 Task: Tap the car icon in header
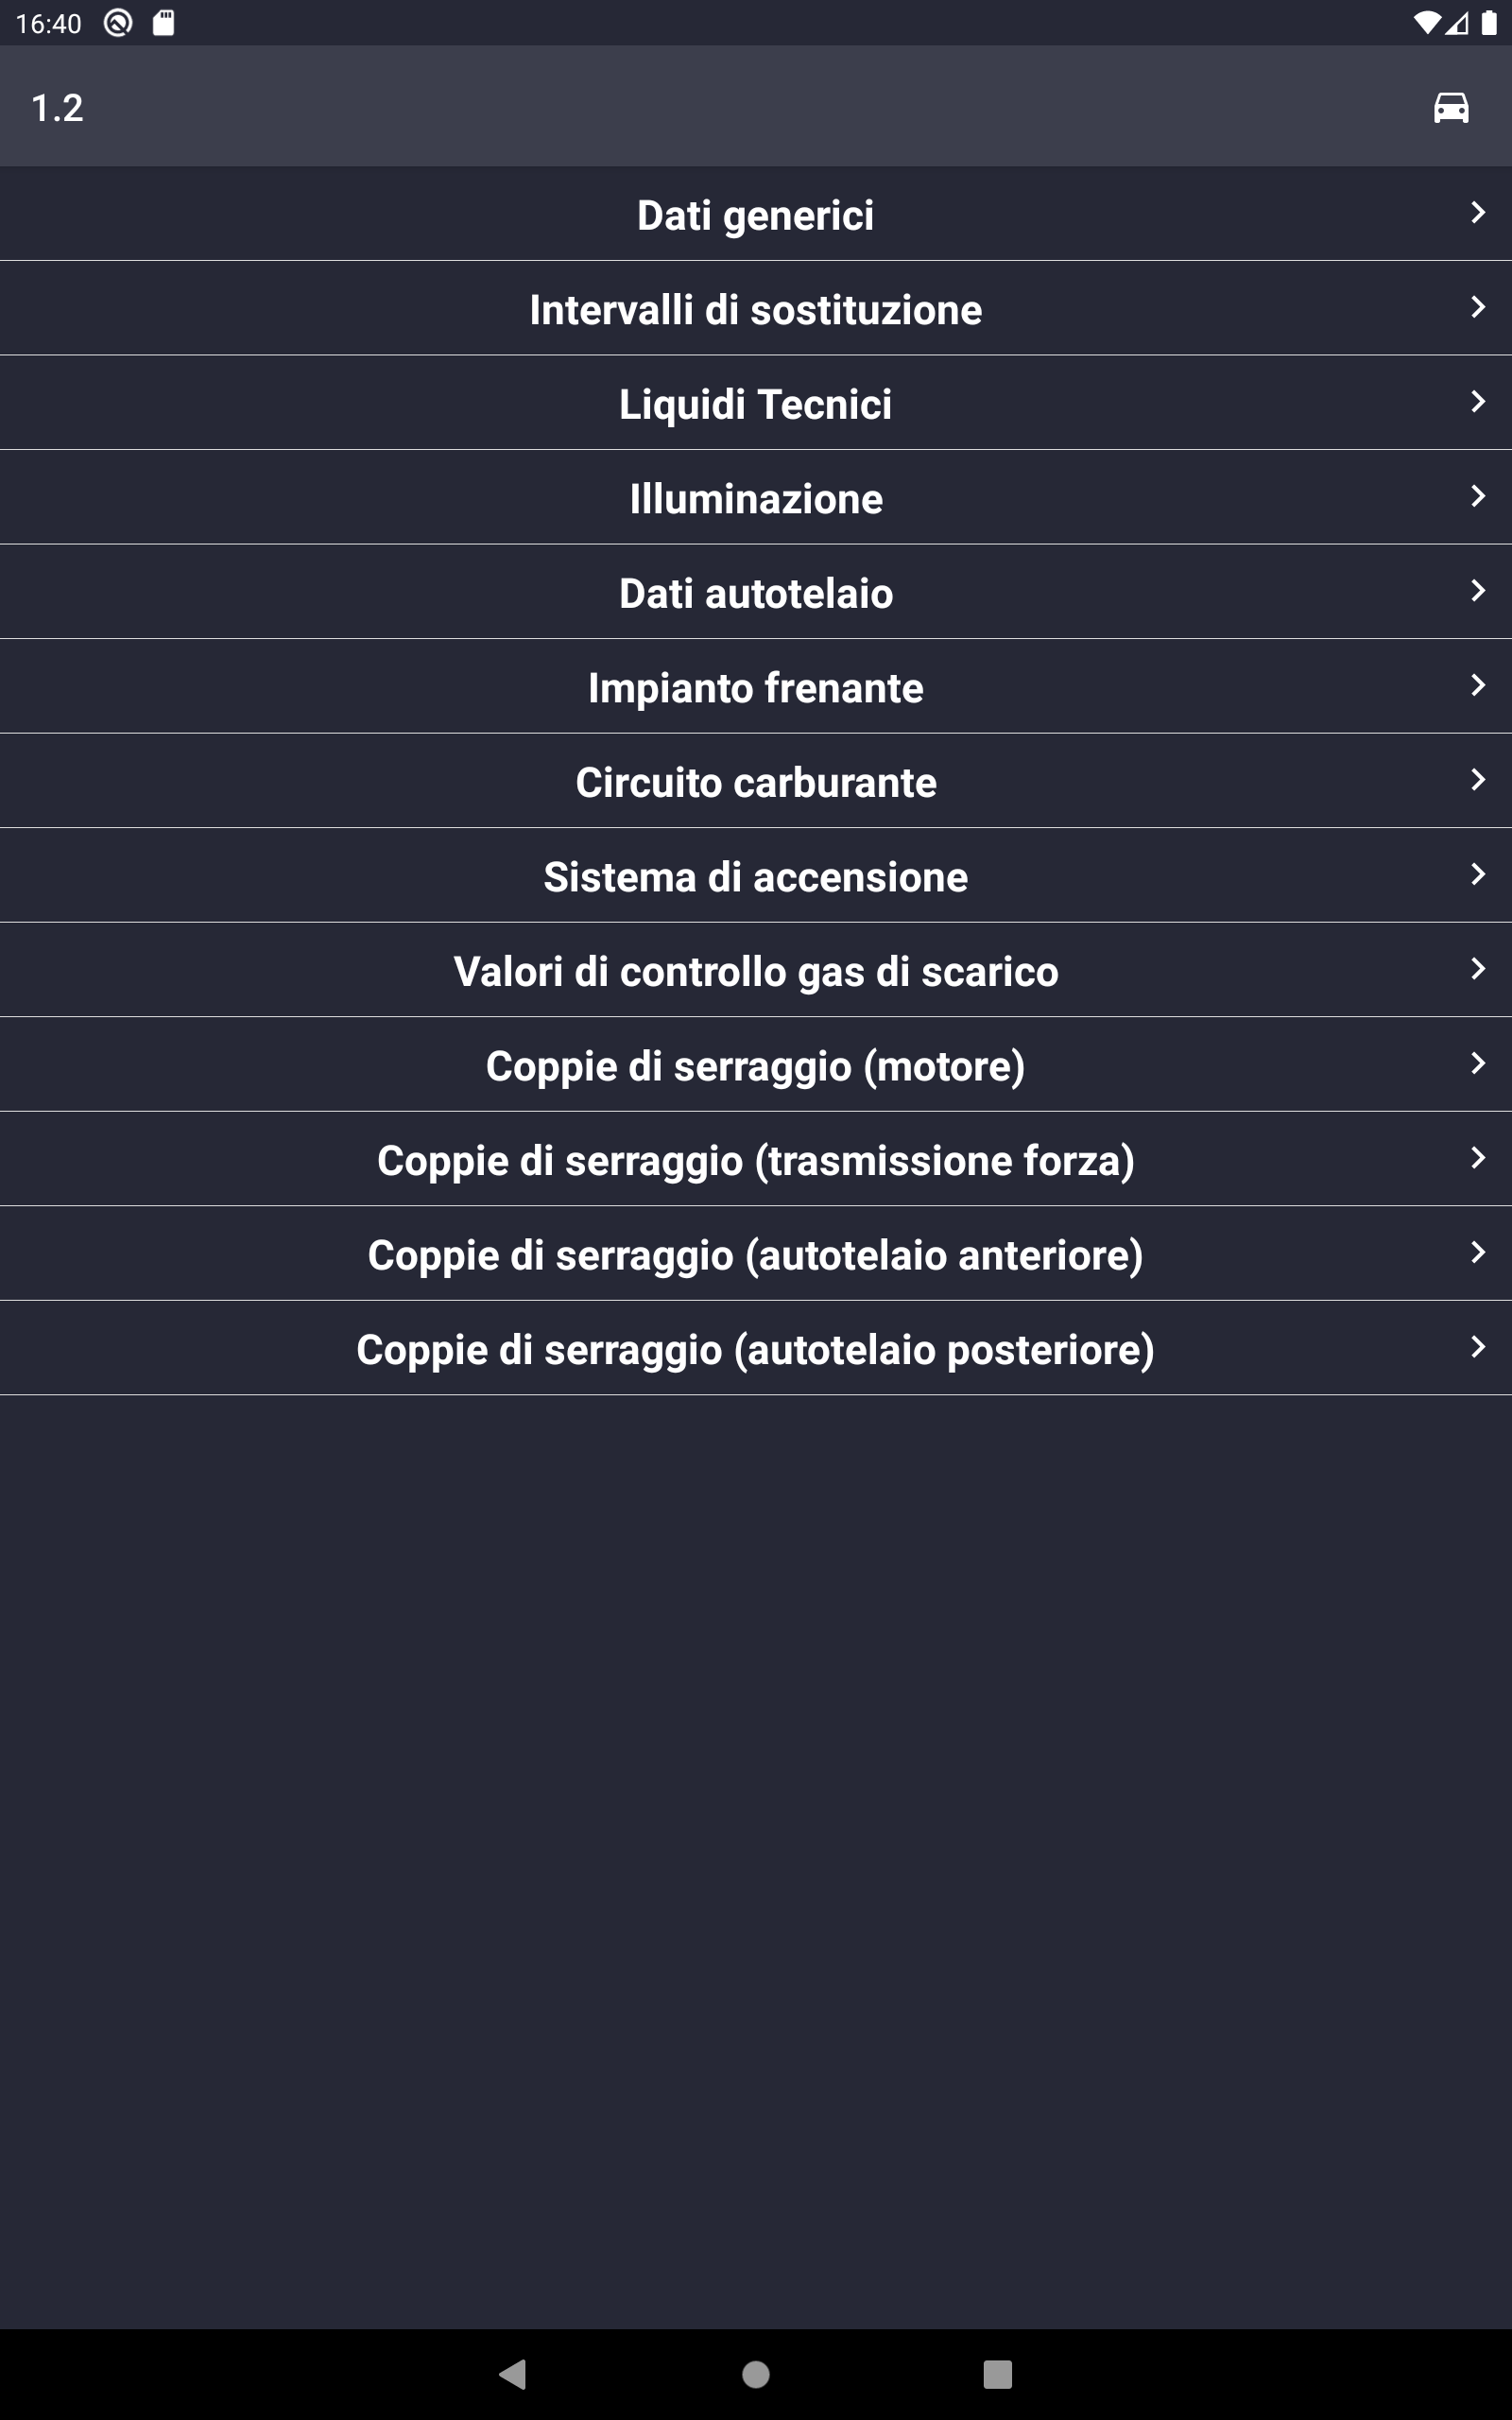pyautogui.click(x=1450, y=107)
